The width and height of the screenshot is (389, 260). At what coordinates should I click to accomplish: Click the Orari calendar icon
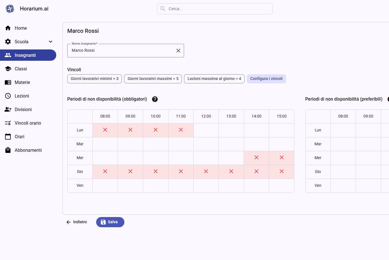click(x=8, y=136)
